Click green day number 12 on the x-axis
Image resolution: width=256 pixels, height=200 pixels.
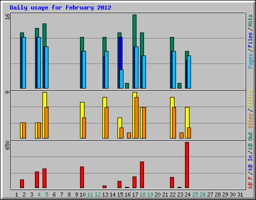point(97,194)
